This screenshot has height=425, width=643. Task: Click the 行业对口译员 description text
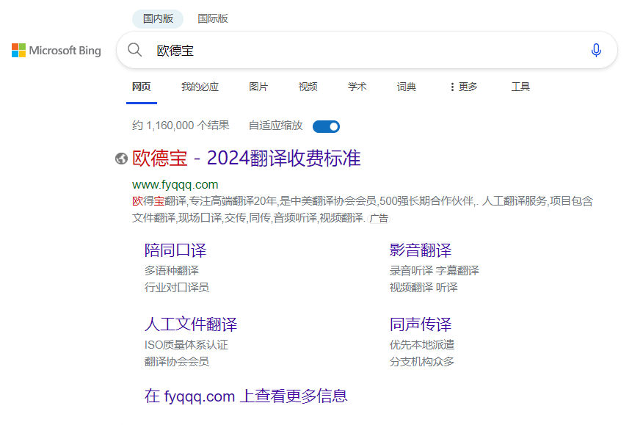pyautogui.click(x=177, y=288)
